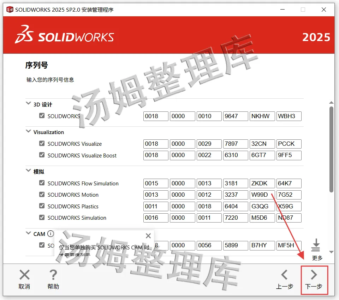Click the SOLIDWORKS logo in the banner
This screenshot has height=300, width=339.
pos(64,35)
